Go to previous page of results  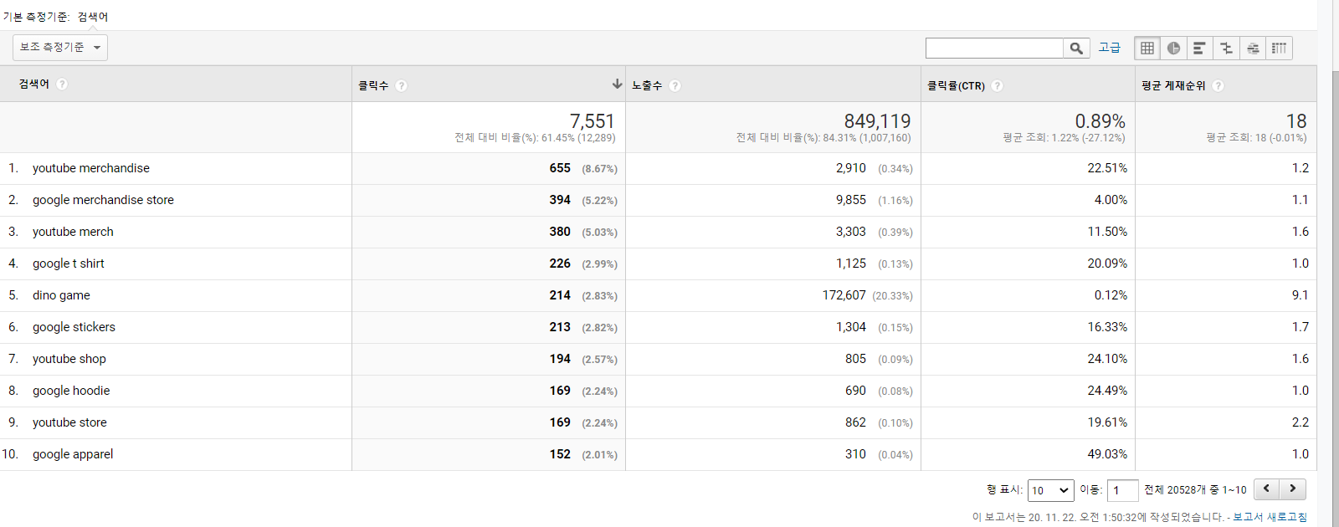tap(1266, 489)
